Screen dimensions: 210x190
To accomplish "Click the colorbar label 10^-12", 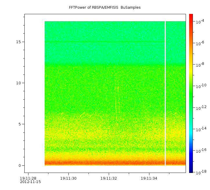I will [x=201, y=108].
